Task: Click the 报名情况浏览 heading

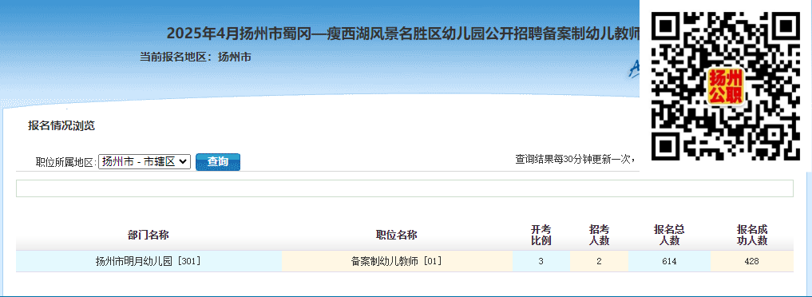Action: point(61,125)
